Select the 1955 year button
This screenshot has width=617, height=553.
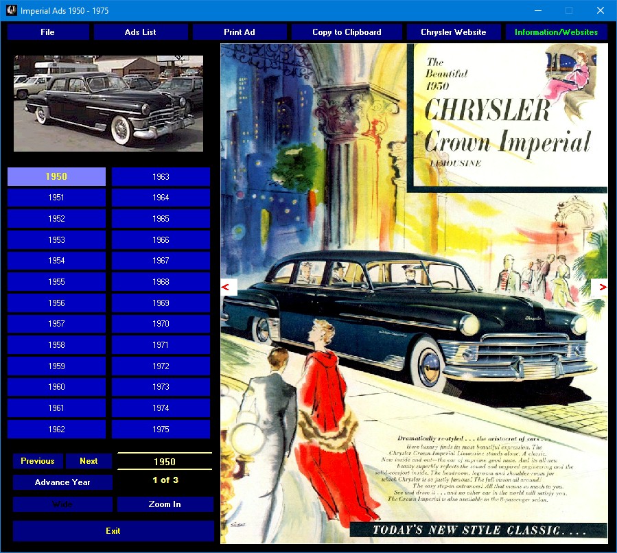(57, 281)
